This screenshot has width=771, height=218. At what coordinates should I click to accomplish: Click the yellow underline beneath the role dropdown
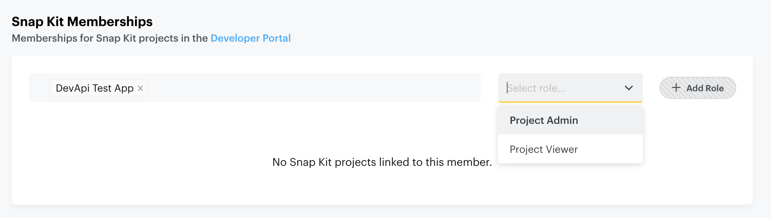tap(570, 102)
